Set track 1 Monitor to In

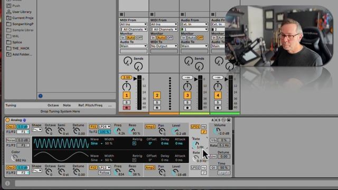point(123,37)
